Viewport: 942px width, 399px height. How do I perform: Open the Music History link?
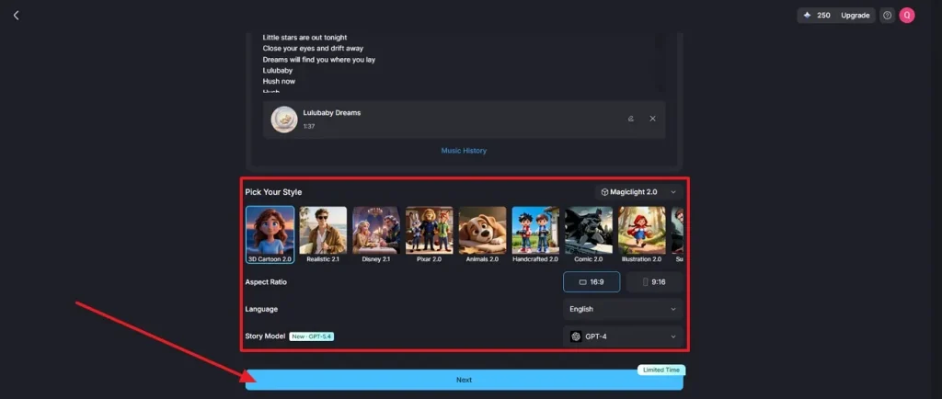(464, 151)
